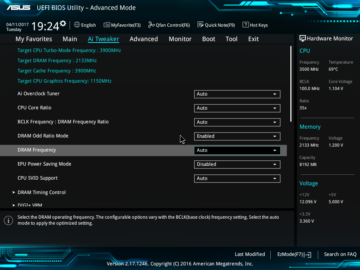Click the CPU frequency 3500 MHz value
Image resolution: width=360 pixels, height=270 pixels.
309,69
